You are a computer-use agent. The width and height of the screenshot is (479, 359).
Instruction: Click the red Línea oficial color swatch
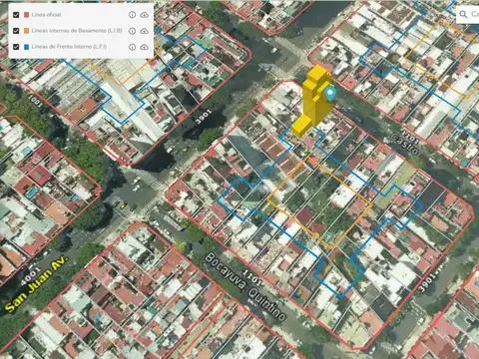tap(27, 15)
